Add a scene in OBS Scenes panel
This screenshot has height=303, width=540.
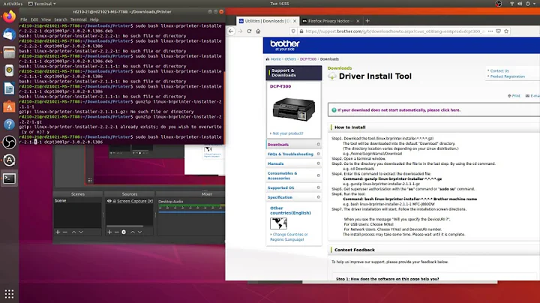pos(58,232)
